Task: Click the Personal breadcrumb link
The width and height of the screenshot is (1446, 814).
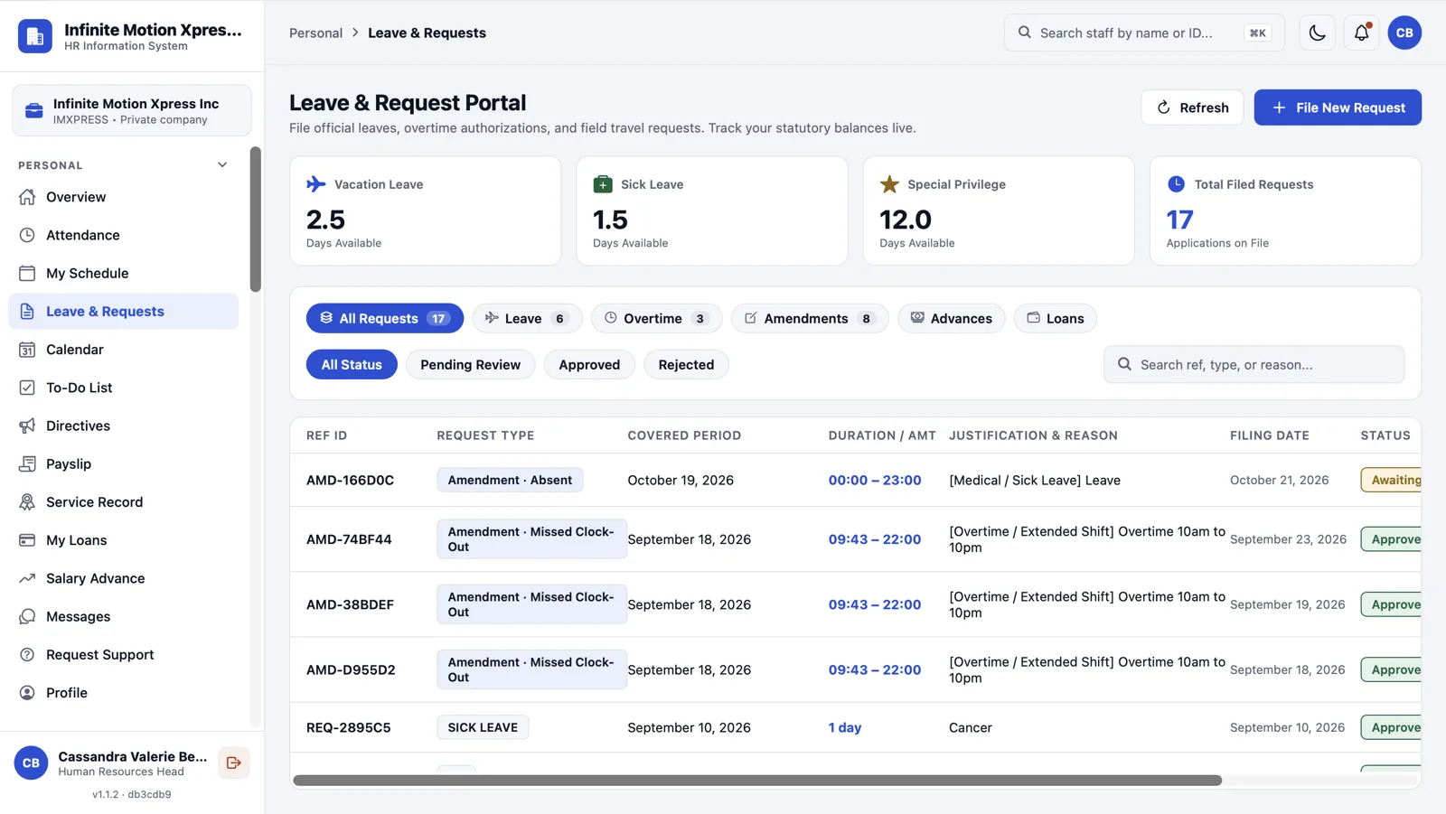Action: point(315,33)
